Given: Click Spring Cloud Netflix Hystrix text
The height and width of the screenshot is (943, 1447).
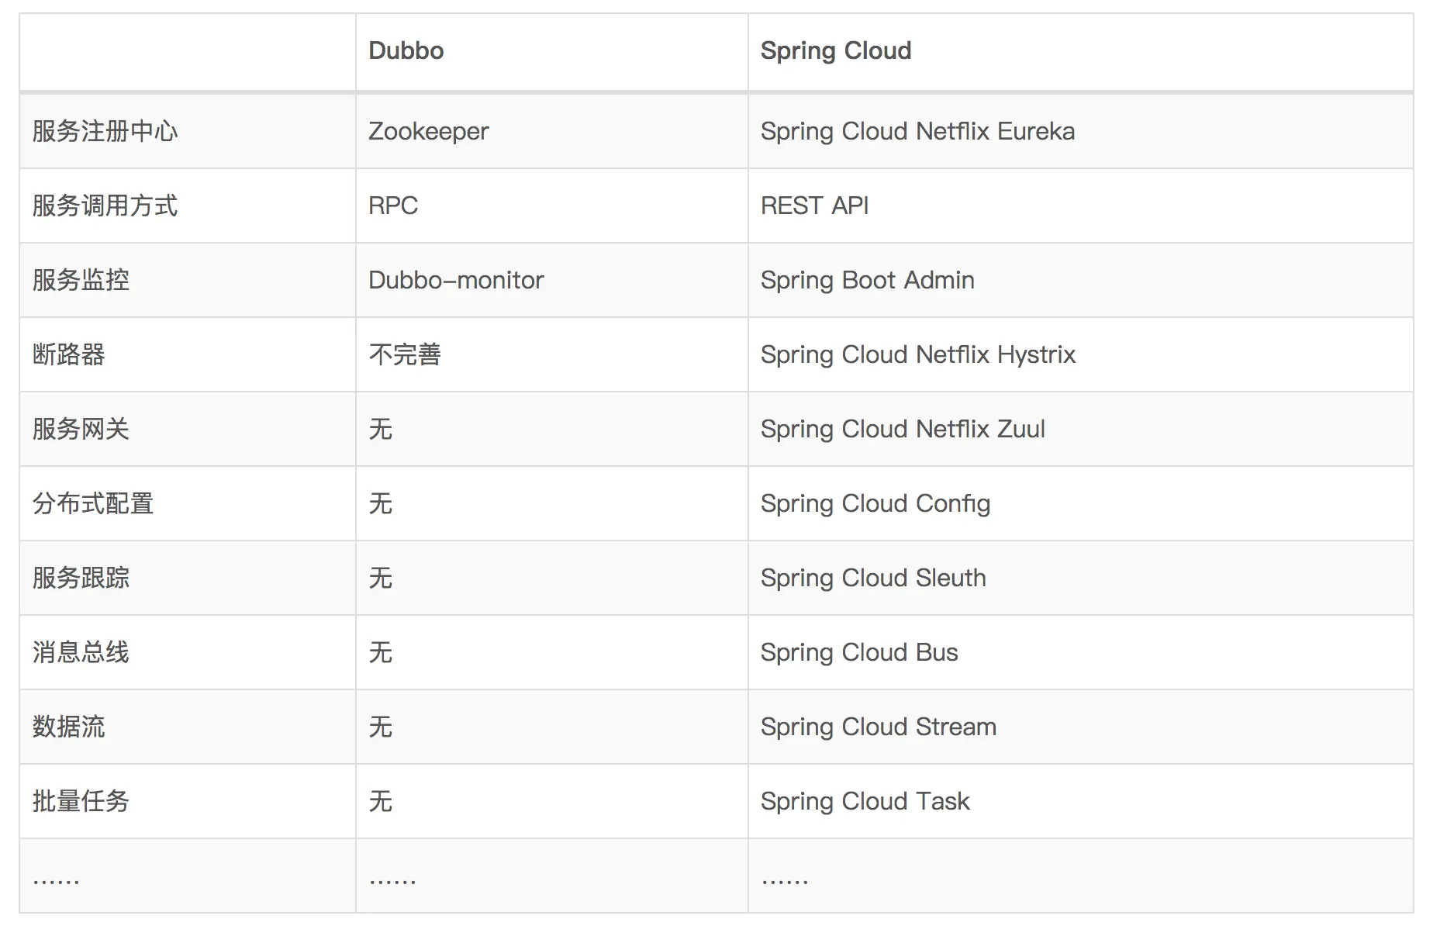Looking at the screenshot, I should coord(917,354).
